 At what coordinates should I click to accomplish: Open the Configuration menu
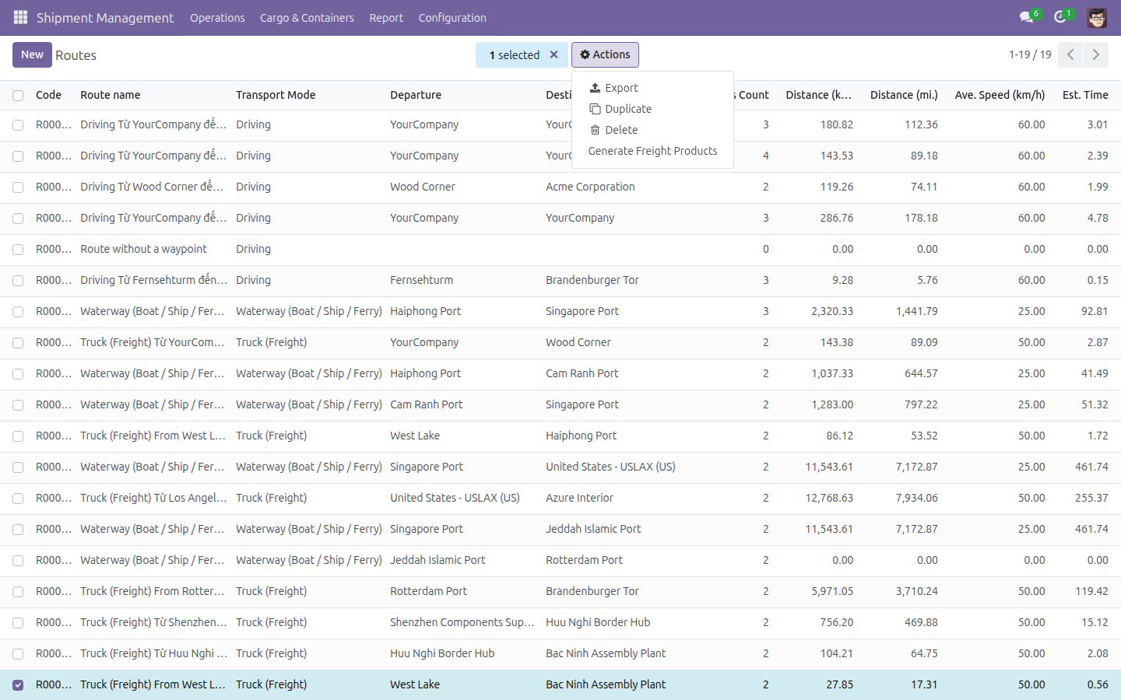(452, 17)
